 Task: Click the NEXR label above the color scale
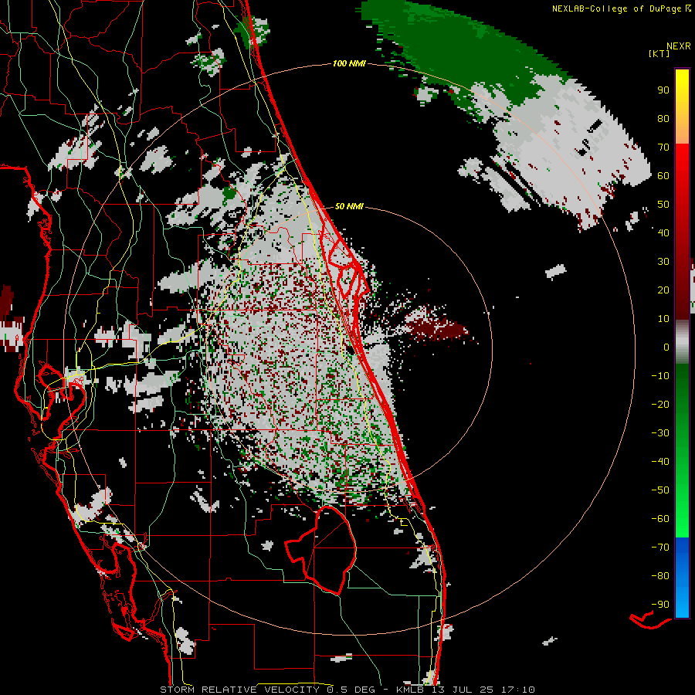[x=678, y=46]
